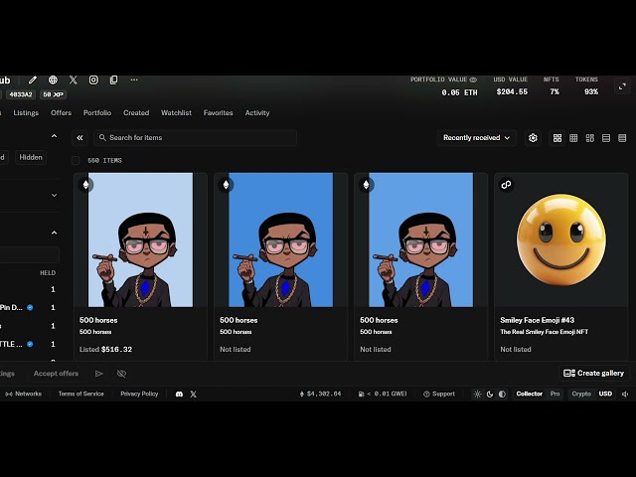Toggle portfolio value visibility eye

pos(473,79)
